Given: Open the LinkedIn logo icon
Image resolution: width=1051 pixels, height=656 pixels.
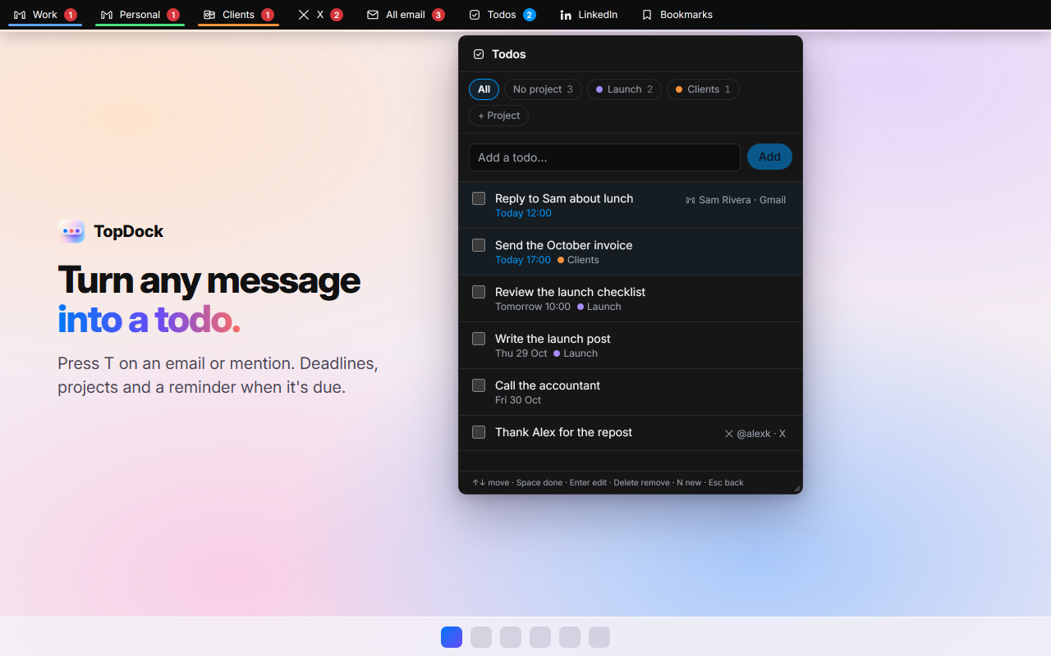Looking at the screenshot, I should pyautogui.click(x=566, y=15).
